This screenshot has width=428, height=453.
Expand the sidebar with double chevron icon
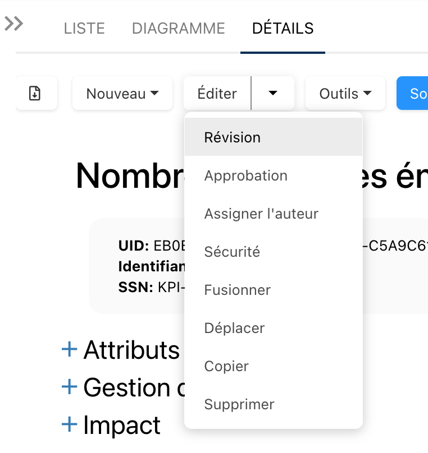pyautogui.click(x=14, y=24)
